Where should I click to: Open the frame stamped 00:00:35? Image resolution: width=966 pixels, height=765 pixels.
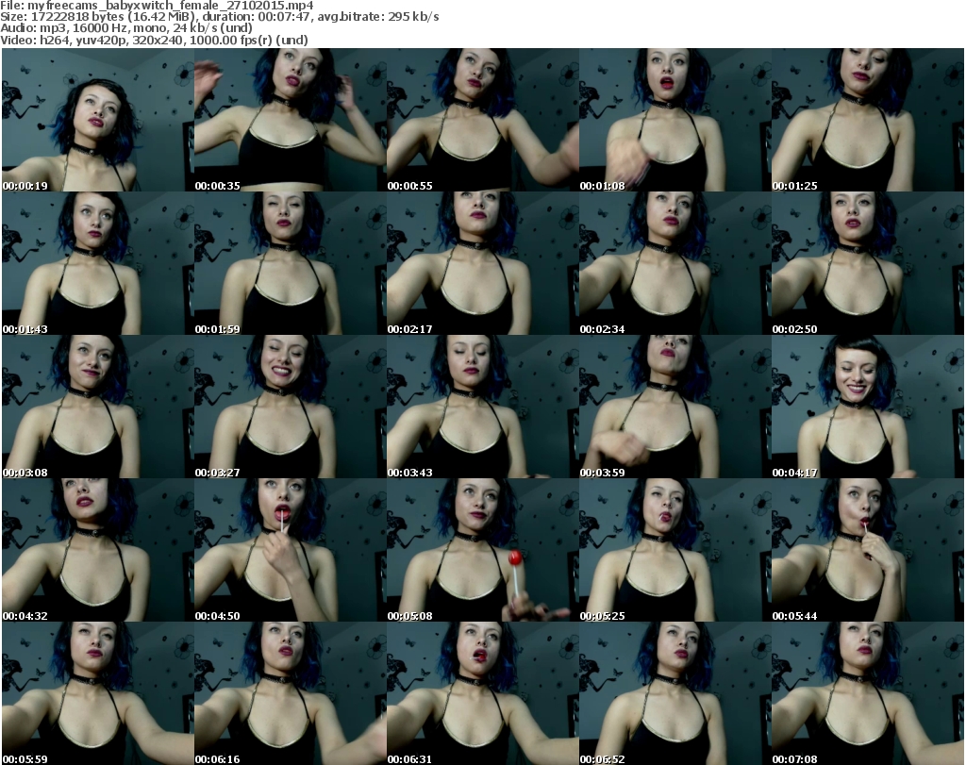pos(291,120)
